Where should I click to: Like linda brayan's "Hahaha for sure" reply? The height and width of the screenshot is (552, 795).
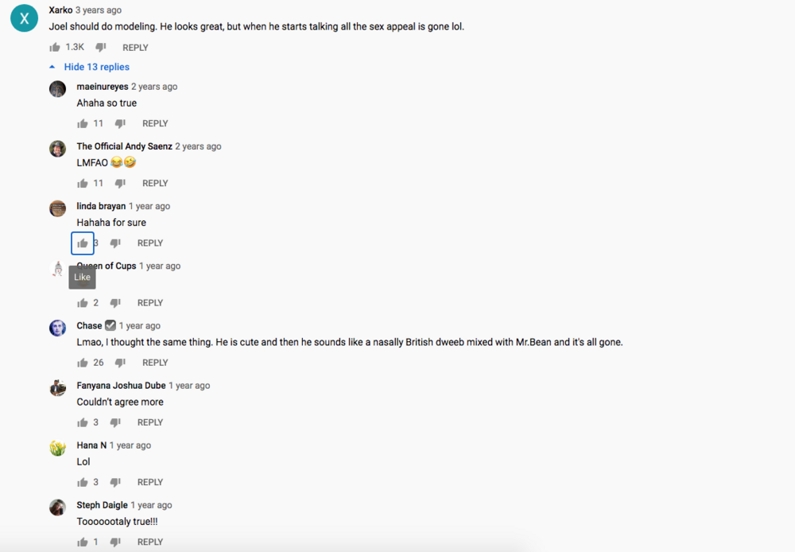83,243
